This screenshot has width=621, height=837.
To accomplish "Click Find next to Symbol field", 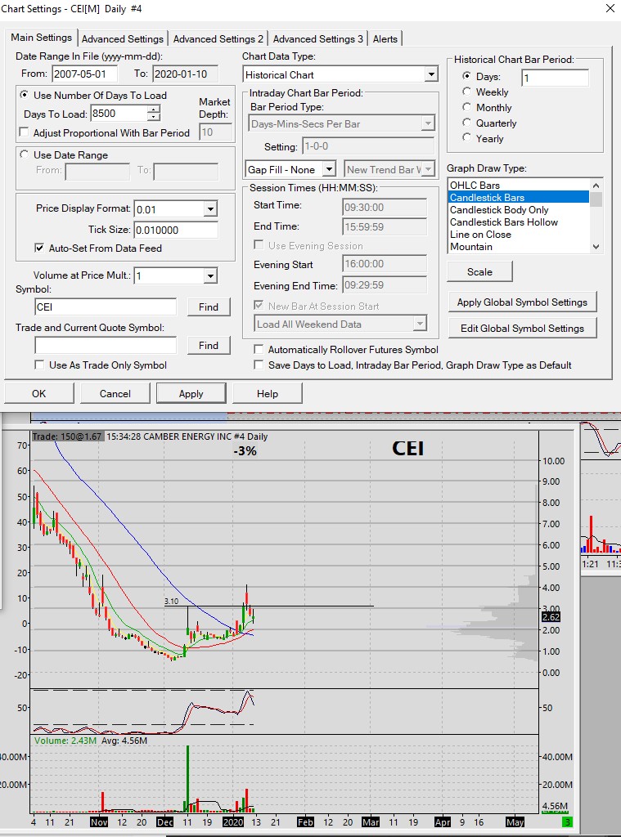I will pos(209,307).
